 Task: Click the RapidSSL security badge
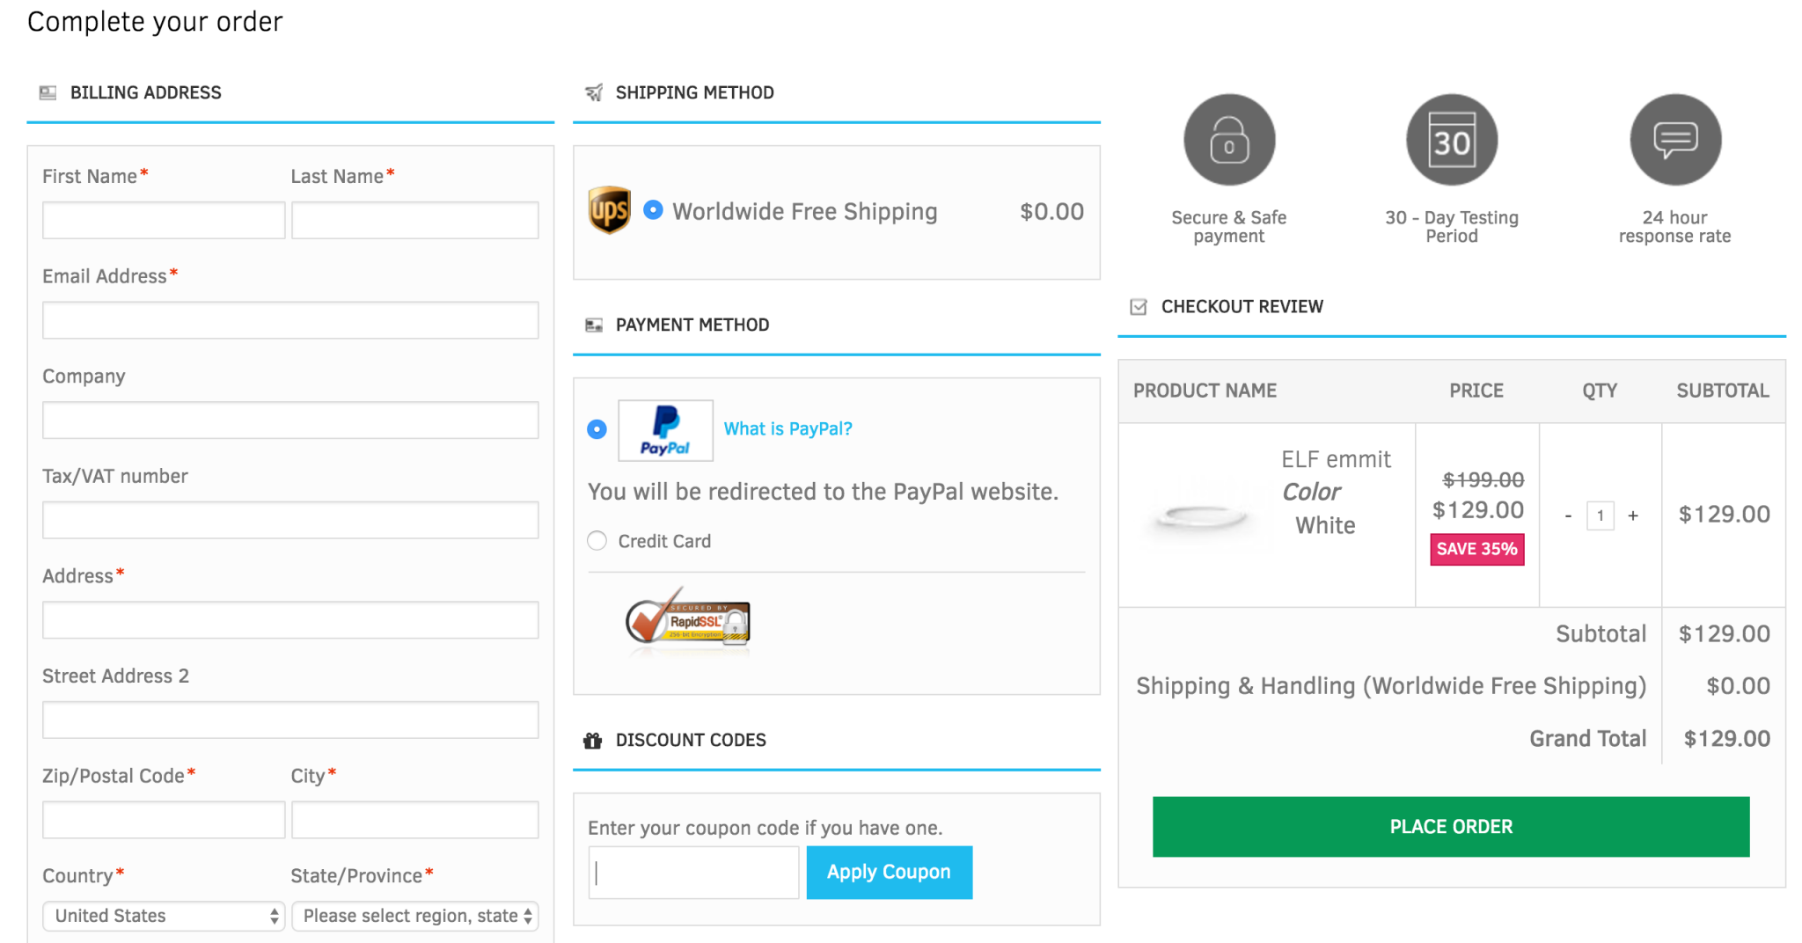pos(688,621)
